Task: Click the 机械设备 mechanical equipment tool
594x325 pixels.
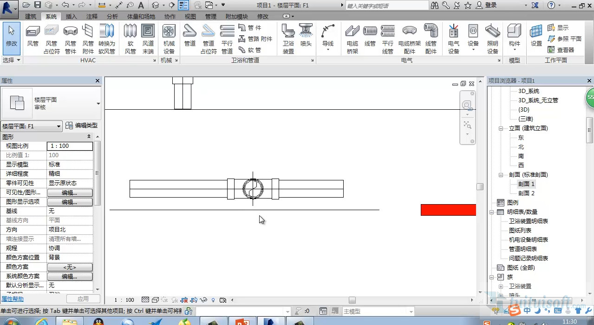Action: coord(169,39)
